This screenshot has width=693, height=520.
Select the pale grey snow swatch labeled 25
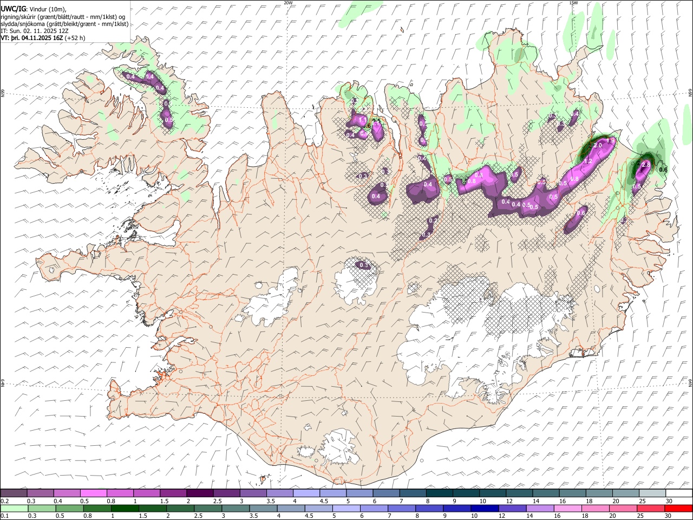[652, 493]
